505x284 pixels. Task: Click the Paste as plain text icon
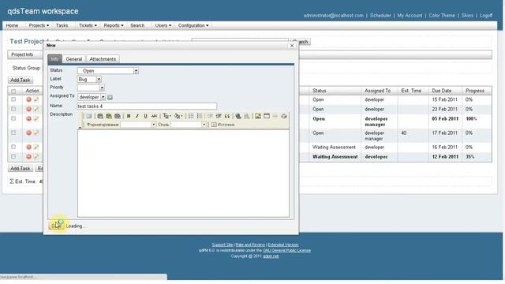(x=109, y=116)
